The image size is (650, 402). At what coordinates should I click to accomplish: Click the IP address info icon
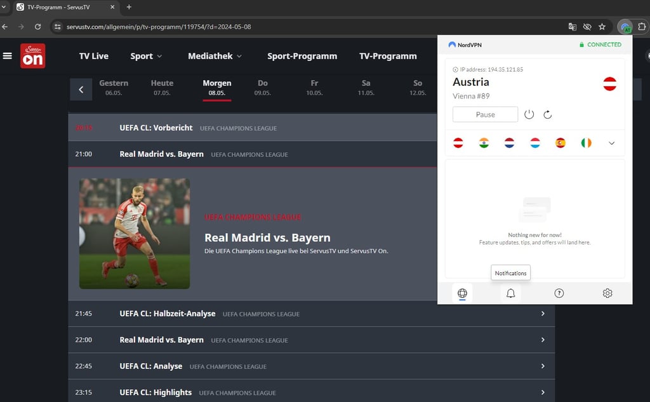455,70
